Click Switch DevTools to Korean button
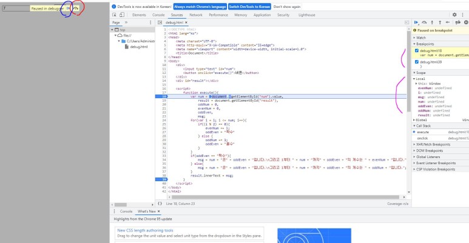Viewport: 469px width, 243px height. pos(249,7)
